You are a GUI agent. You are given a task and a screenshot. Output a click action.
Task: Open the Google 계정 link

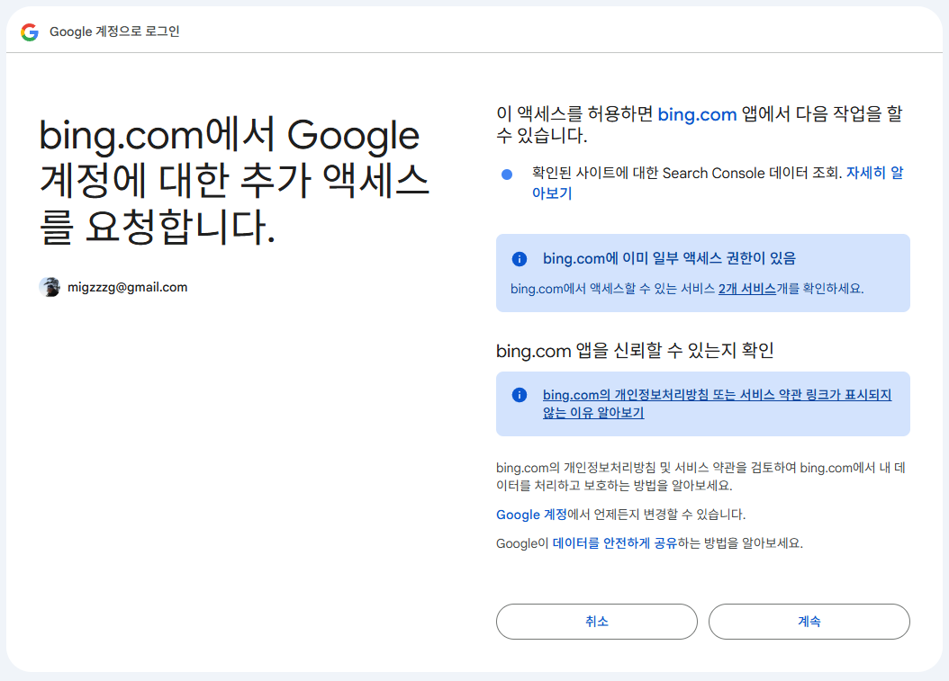(x=531, y=514)
